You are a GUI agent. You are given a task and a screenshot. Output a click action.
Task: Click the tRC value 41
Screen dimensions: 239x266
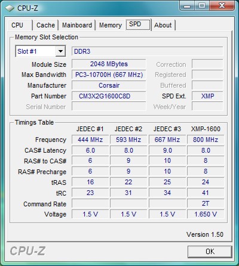(x=206, y=193)
